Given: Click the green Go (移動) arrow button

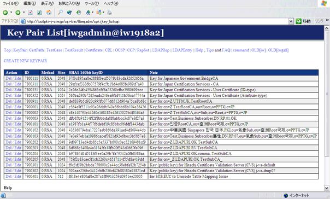Looking at the screenshot, I should click(x=298, y=21).
